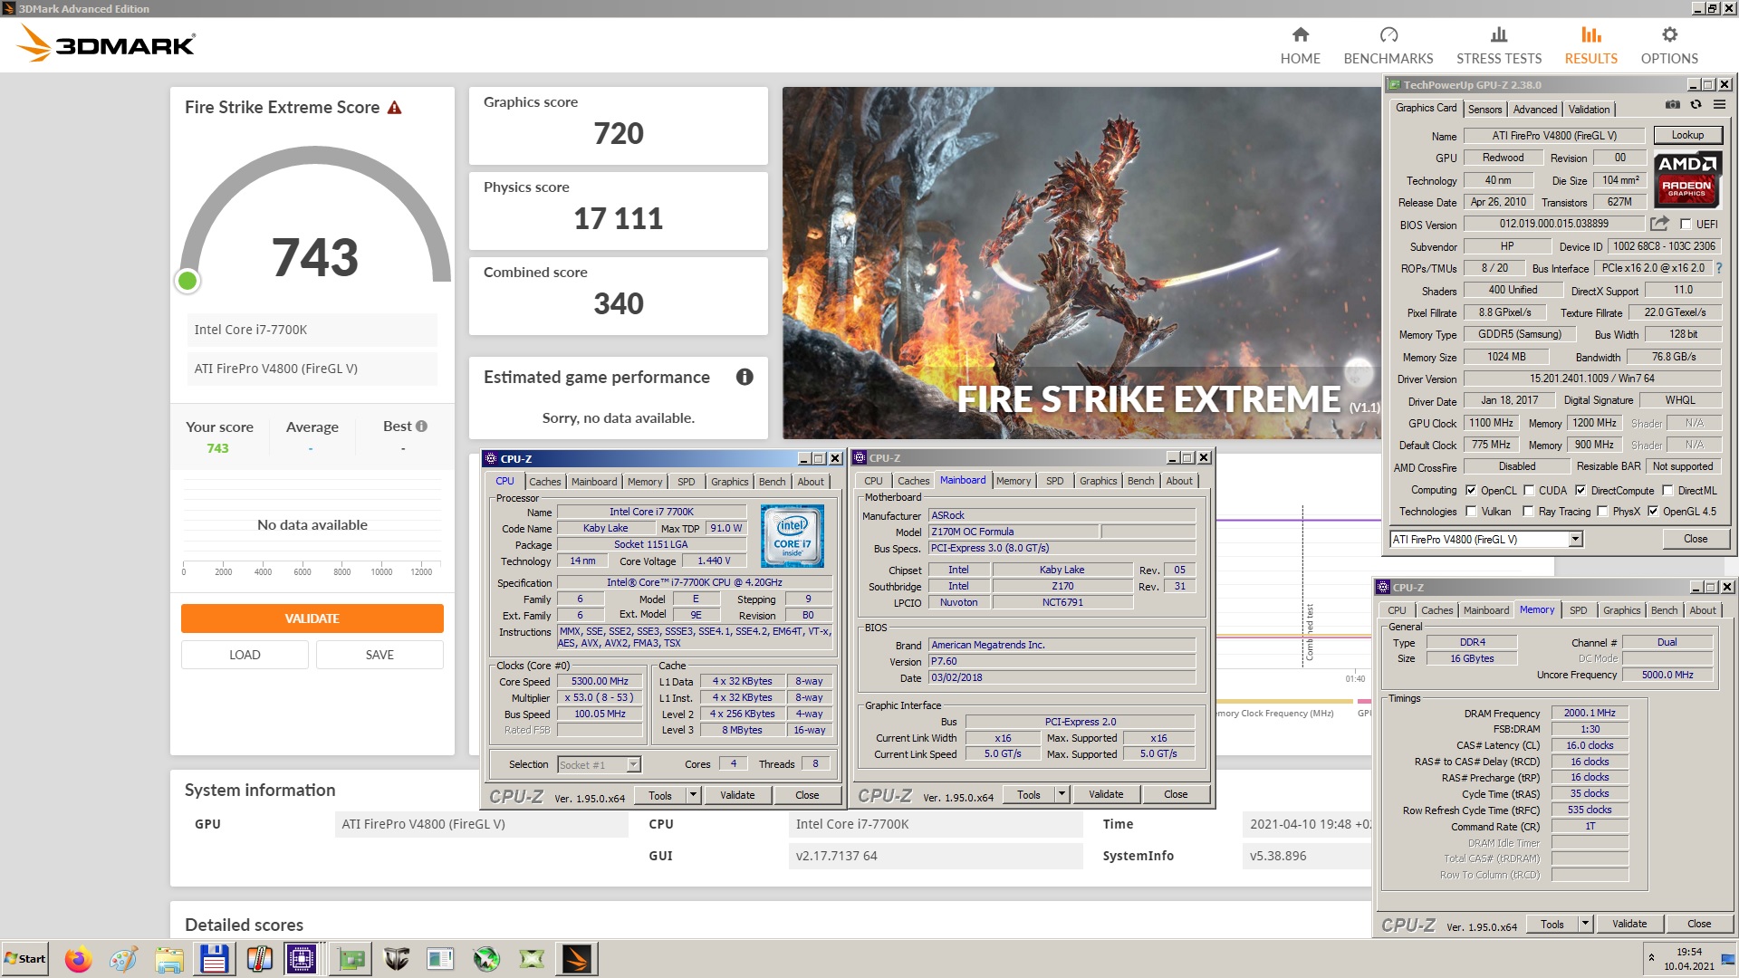
Task: Toggle the DirectML checkbox
Action: pyautogui.click(x=1667, y=490)
